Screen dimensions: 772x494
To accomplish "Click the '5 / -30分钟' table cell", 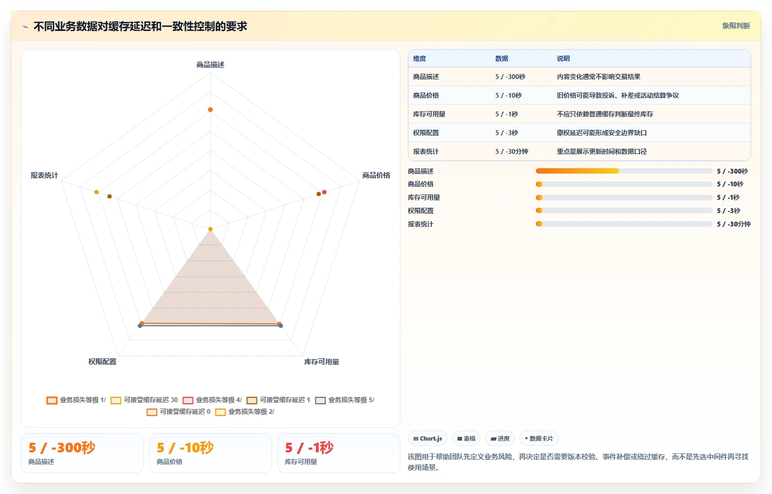I will click(x=512, y=152).
